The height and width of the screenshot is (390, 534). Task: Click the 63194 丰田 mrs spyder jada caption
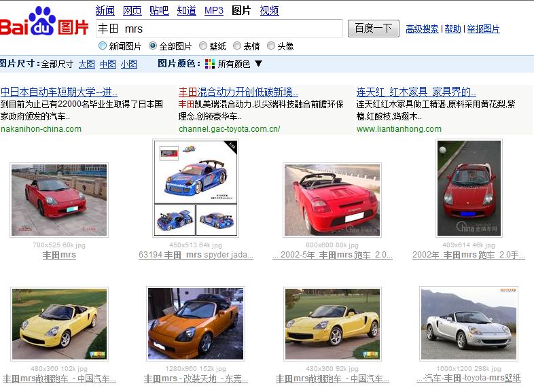(x=196, y=255)
